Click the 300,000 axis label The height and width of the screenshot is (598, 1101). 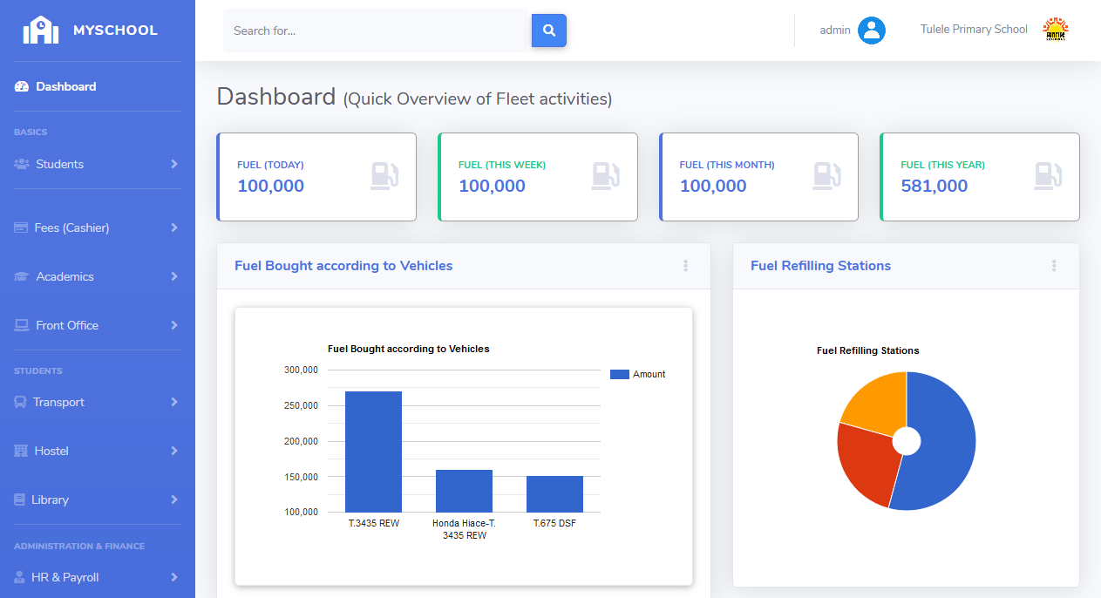(301, 370)
